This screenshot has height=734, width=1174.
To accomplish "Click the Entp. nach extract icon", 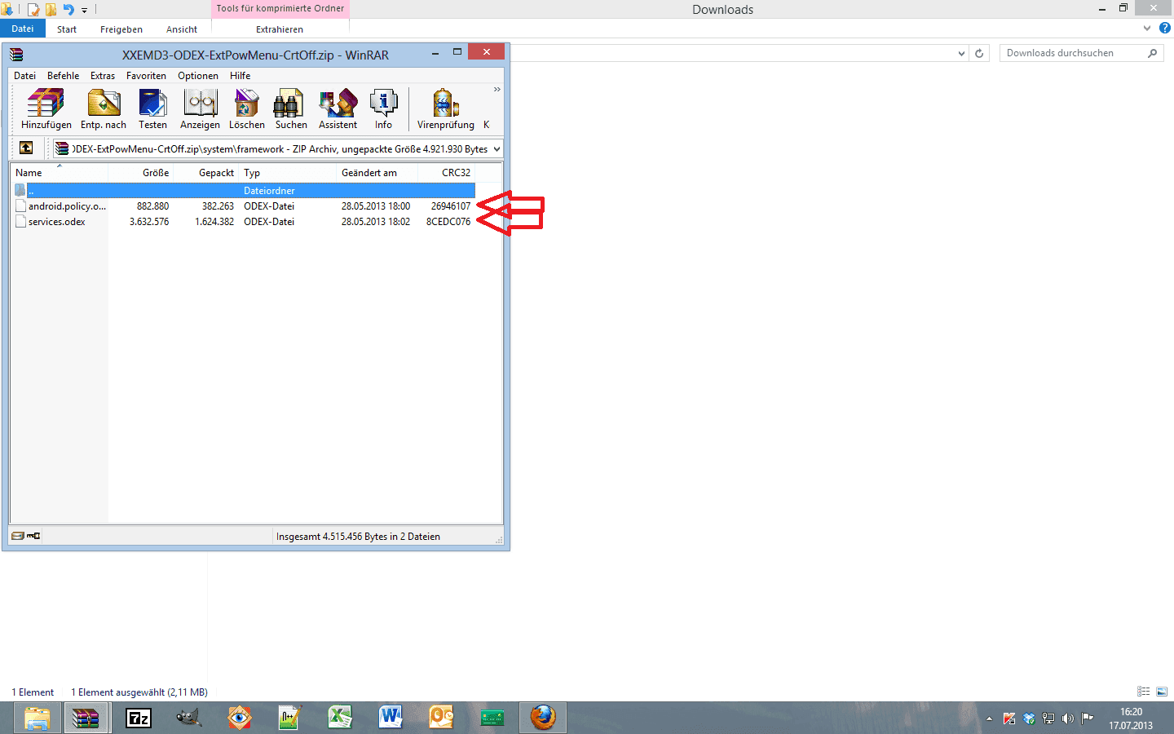I will 104,109.
